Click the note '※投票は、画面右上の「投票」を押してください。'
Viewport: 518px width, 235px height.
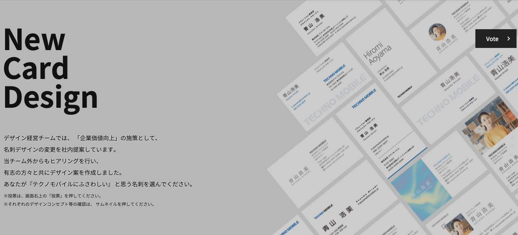coord(53,196)
